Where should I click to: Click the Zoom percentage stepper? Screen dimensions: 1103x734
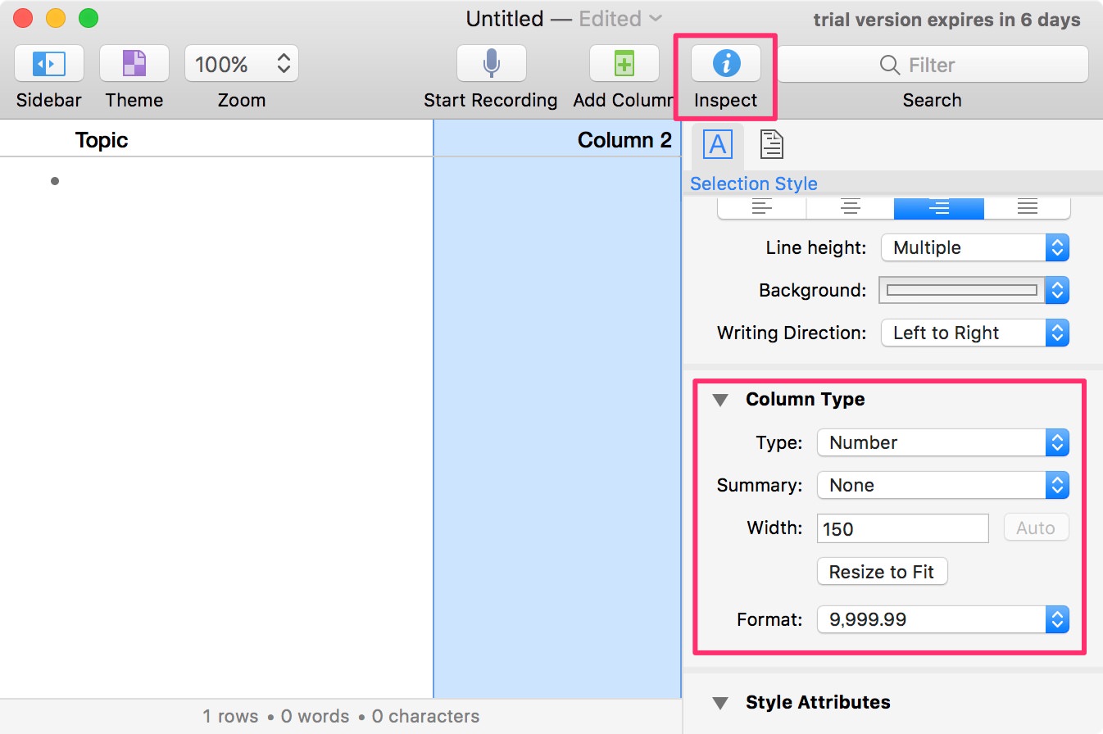(284, 64)
